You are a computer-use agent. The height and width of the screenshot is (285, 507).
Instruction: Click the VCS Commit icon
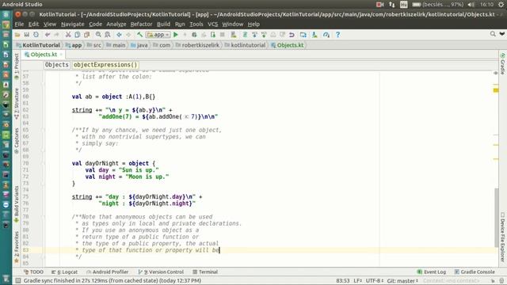tap(264, 35)
